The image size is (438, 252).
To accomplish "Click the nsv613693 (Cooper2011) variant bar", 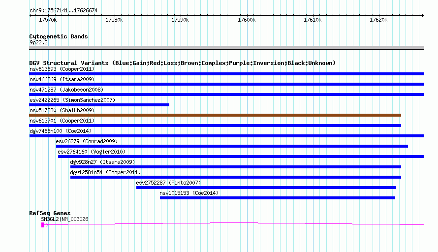I will pos(226,74).
